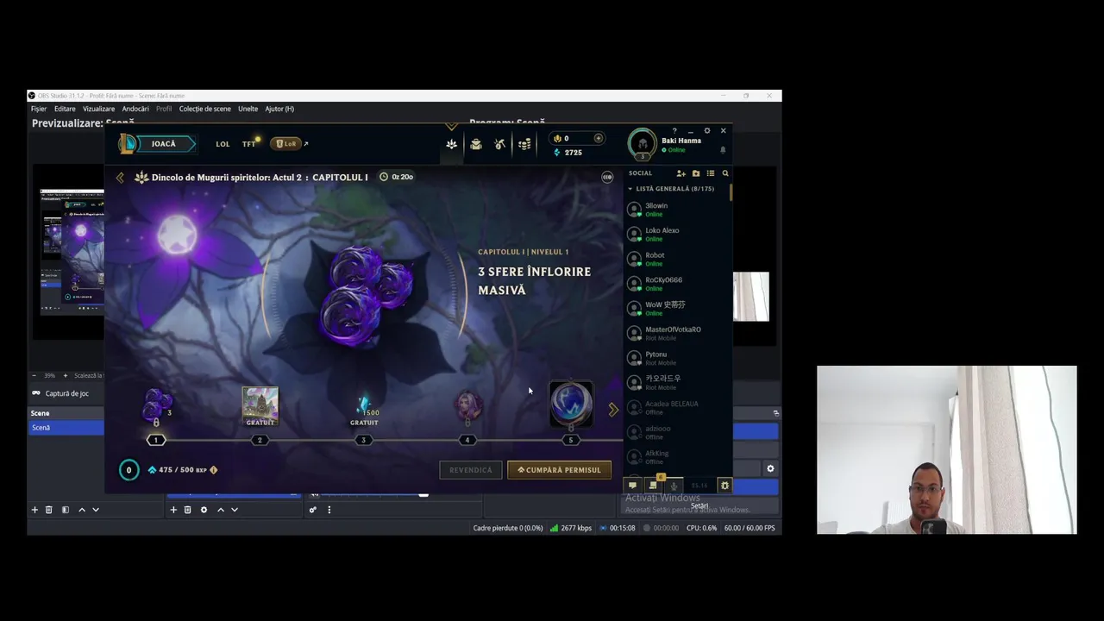
Task: Select level 4 reward thumbnail
Action: tap(467, 406)
